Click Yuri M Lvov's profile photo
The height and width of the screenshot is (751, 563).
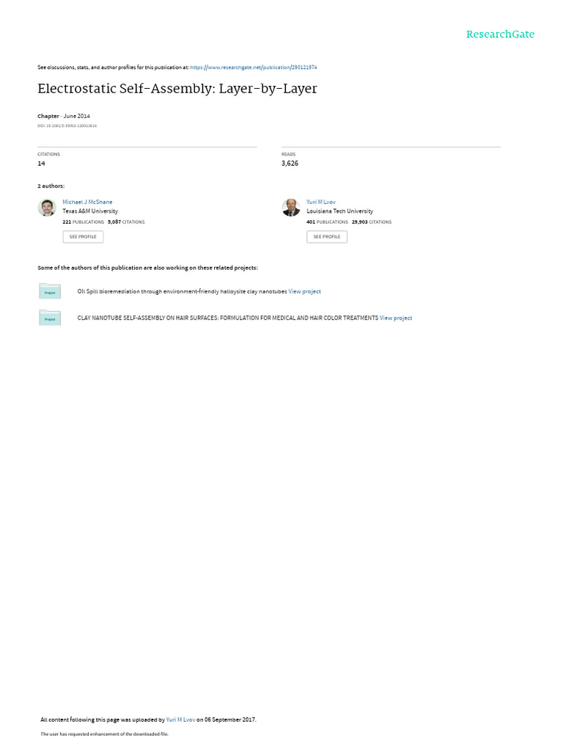[291, 208]
